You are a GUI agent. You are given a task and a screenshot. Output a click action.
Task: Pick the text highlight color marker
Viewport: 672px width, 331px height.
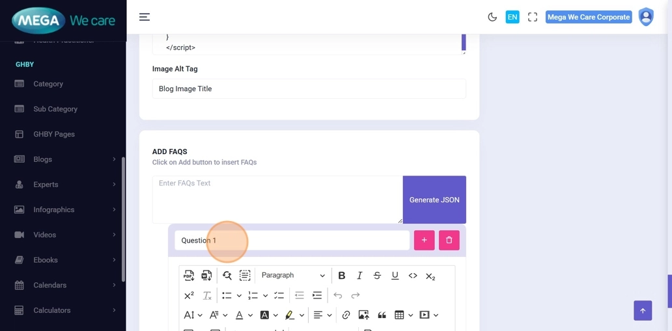click(x=290, y=315)
